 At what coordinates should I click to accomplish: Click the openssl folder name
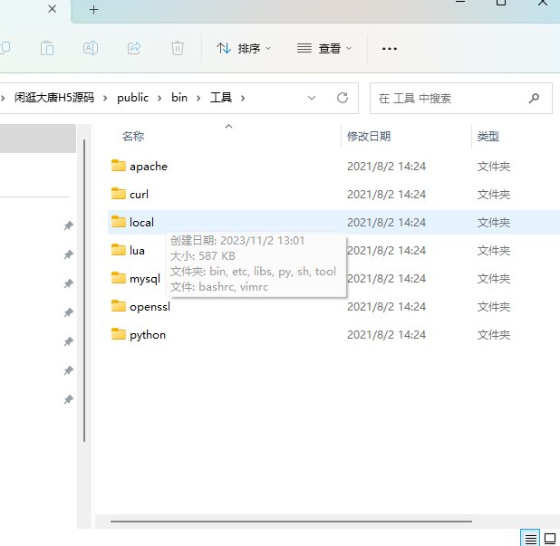pos(150,307)
